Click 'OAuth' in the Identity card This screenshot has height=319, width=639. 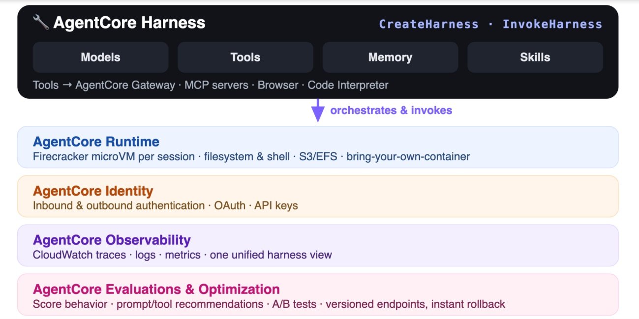[230, 205]
